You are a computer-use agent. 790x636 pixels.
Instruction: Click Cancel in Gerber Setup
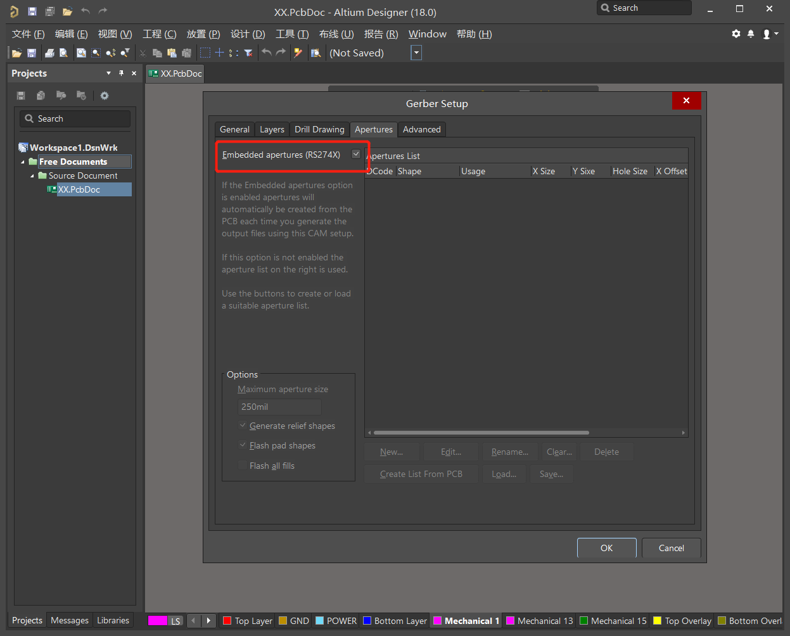pos(672,548)
